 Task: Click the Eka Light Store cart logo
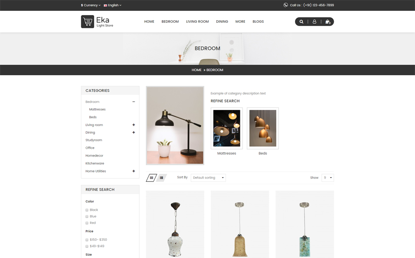[x=88, y=21]
